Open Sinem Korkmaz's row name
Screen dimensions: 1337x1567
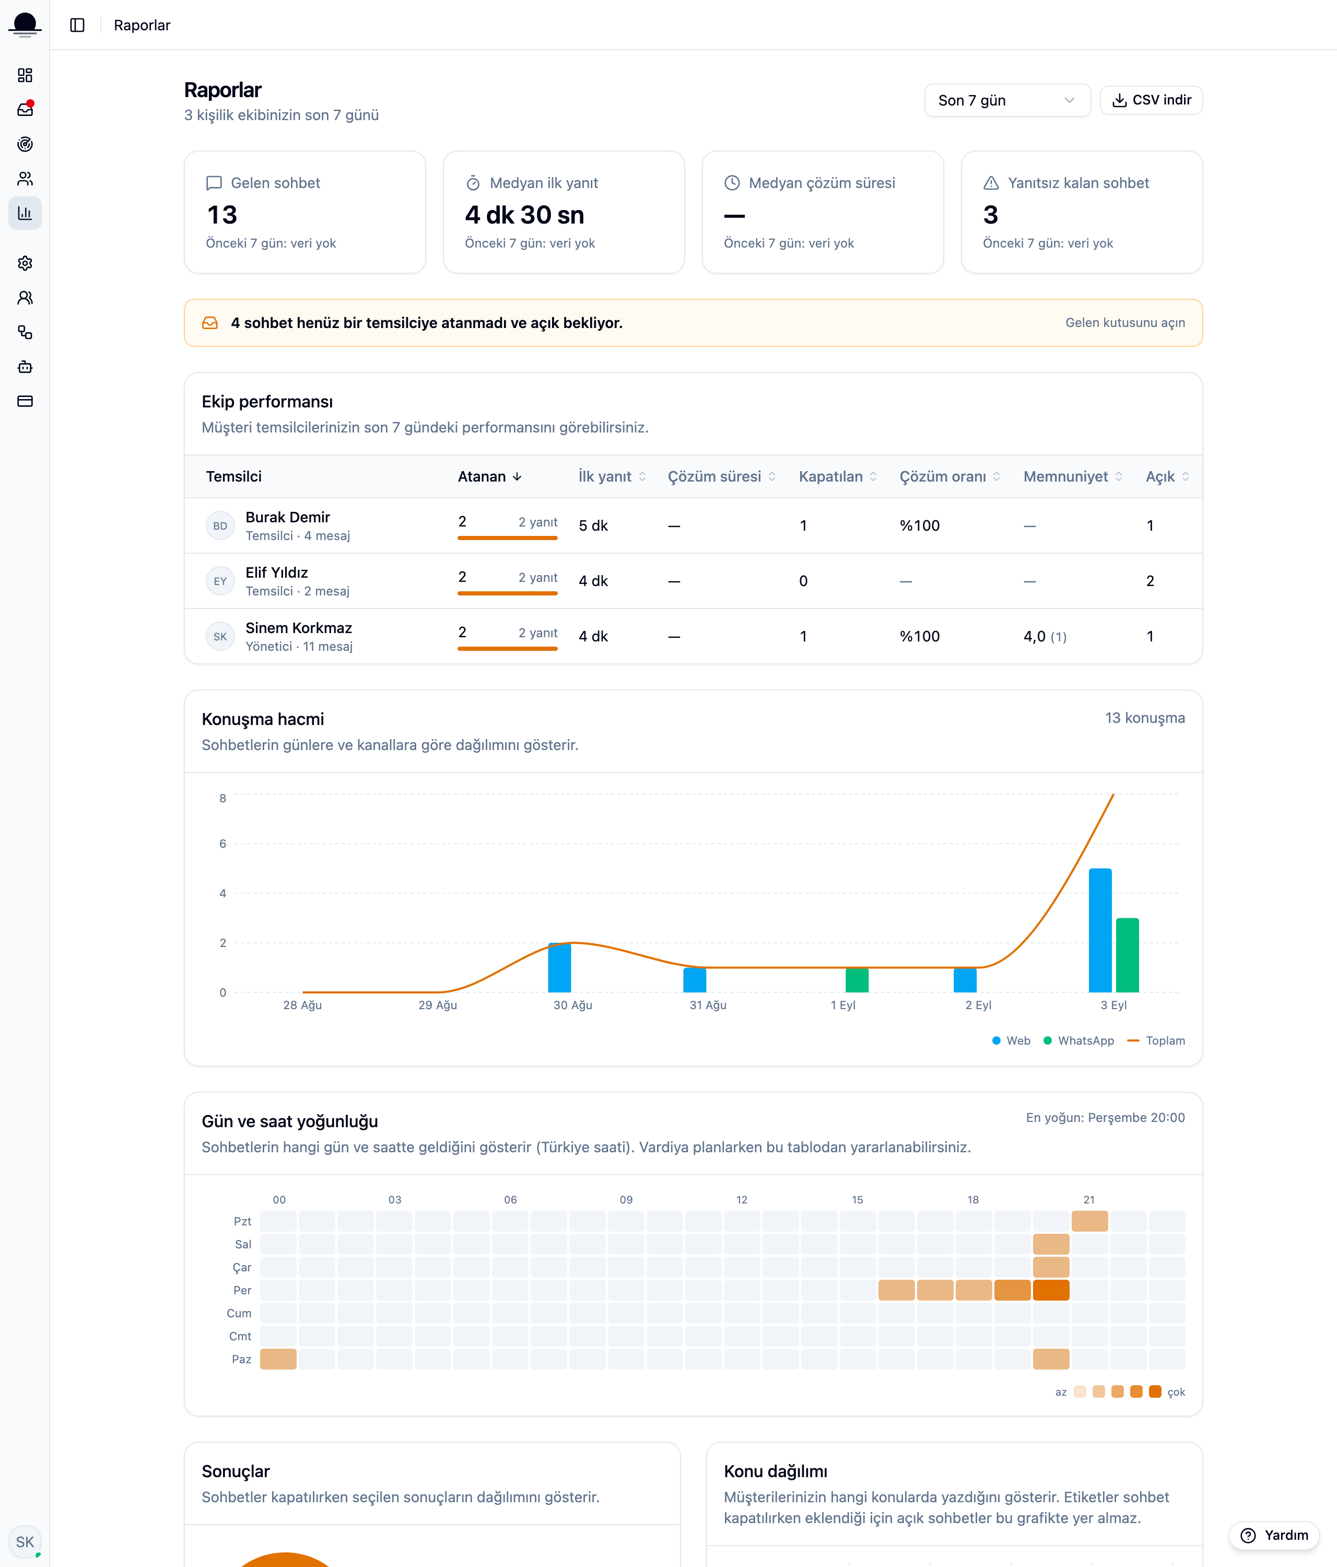point(299,628)
